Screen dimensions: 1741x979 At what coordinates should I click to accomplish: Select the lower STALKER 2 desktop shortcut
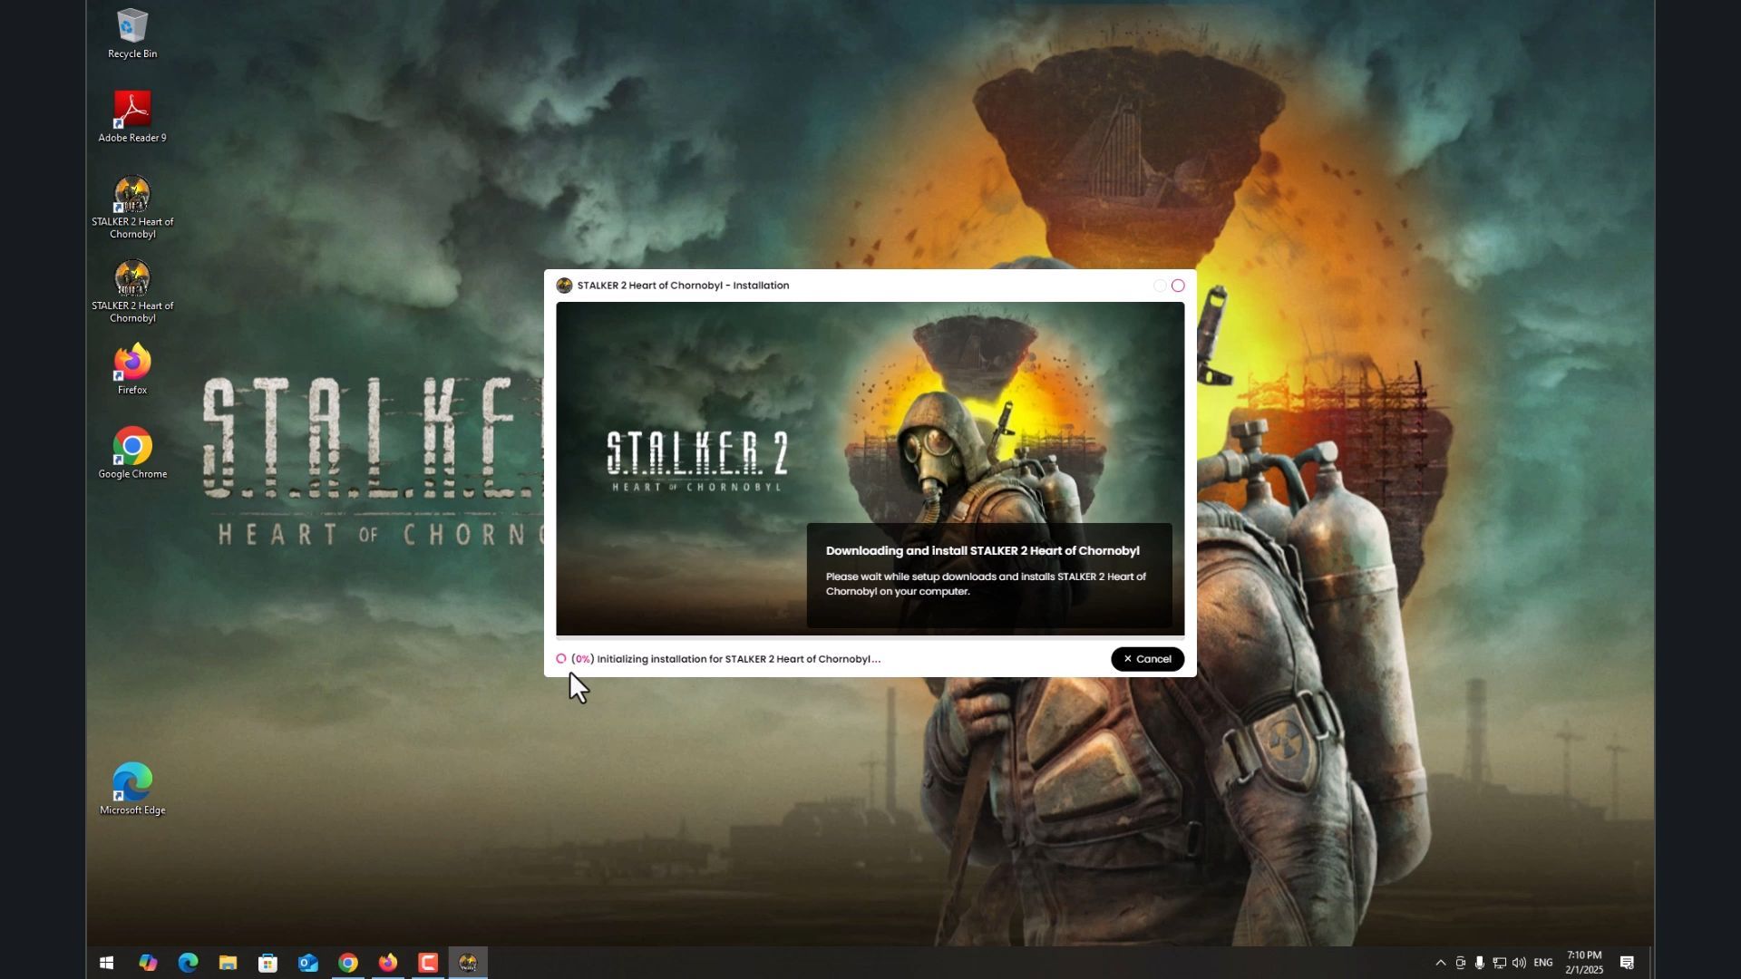tap(132, 292)
